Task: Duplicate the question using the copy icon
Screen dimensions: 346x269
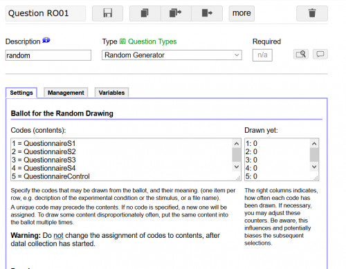Action: tap(145, 13)
